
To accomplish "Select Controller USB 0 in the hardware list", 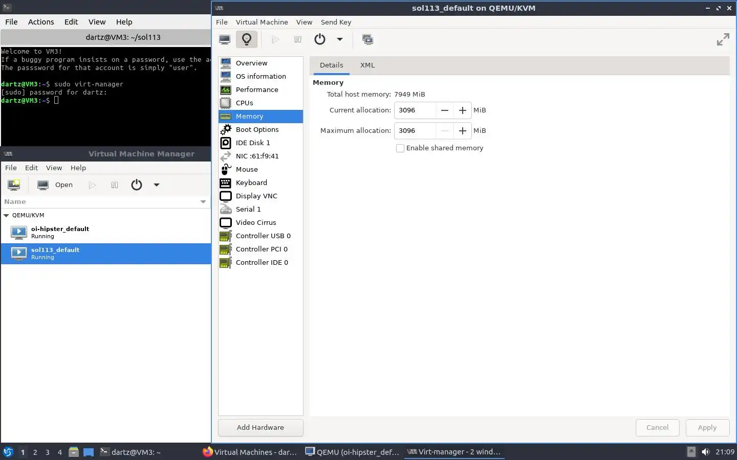I will click(x=261, y=236).
